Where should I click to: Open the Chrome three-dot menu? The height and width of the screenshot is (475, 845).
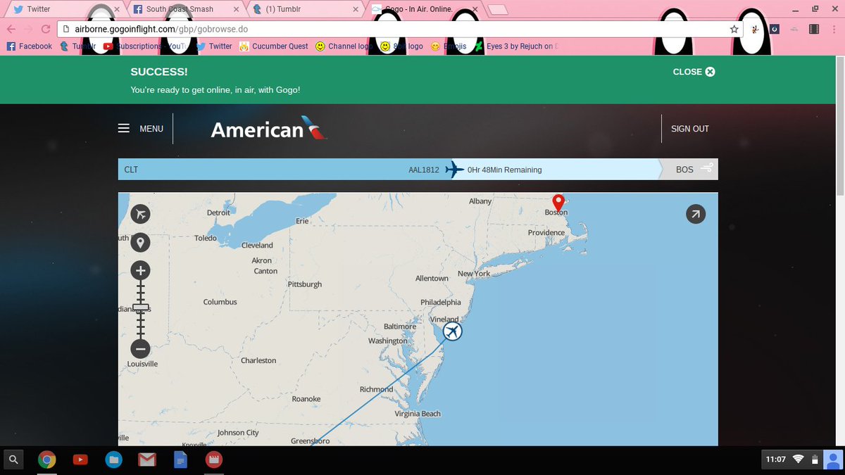(834, 29)
